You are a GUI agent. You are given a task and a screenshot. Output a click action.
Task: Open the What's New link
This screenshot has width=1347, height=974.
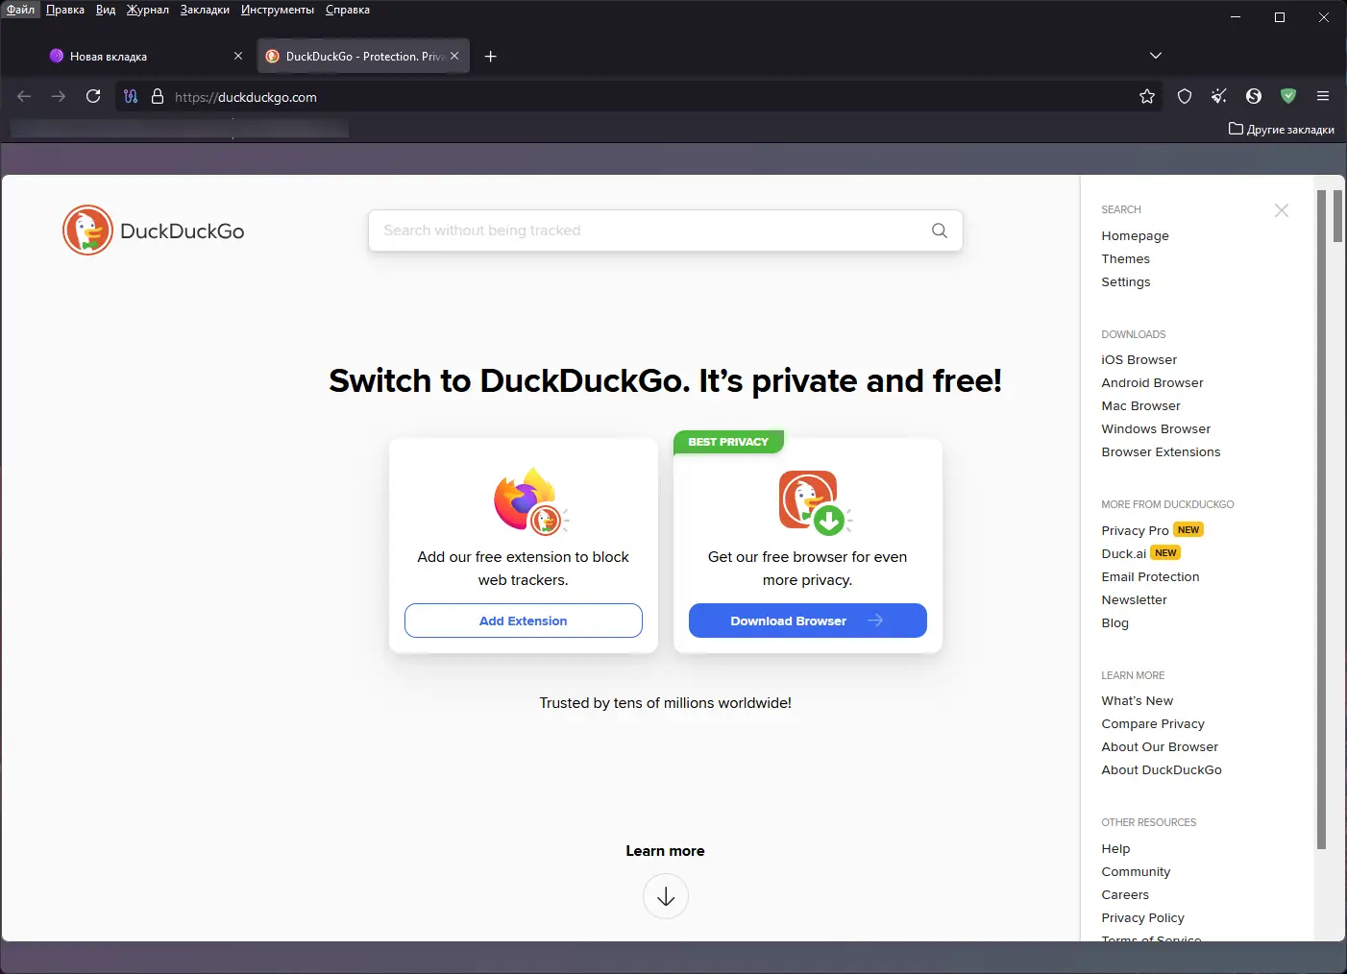coord(1137,700)
